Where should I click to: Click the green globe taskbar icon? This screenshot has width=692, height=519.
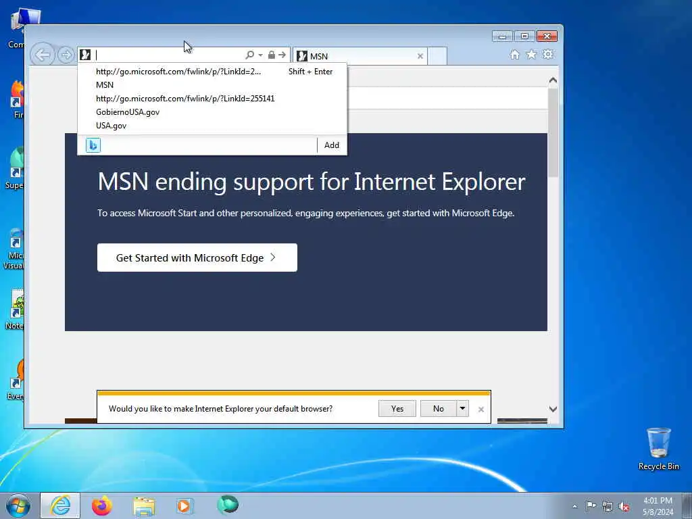[x=228, y=505]
